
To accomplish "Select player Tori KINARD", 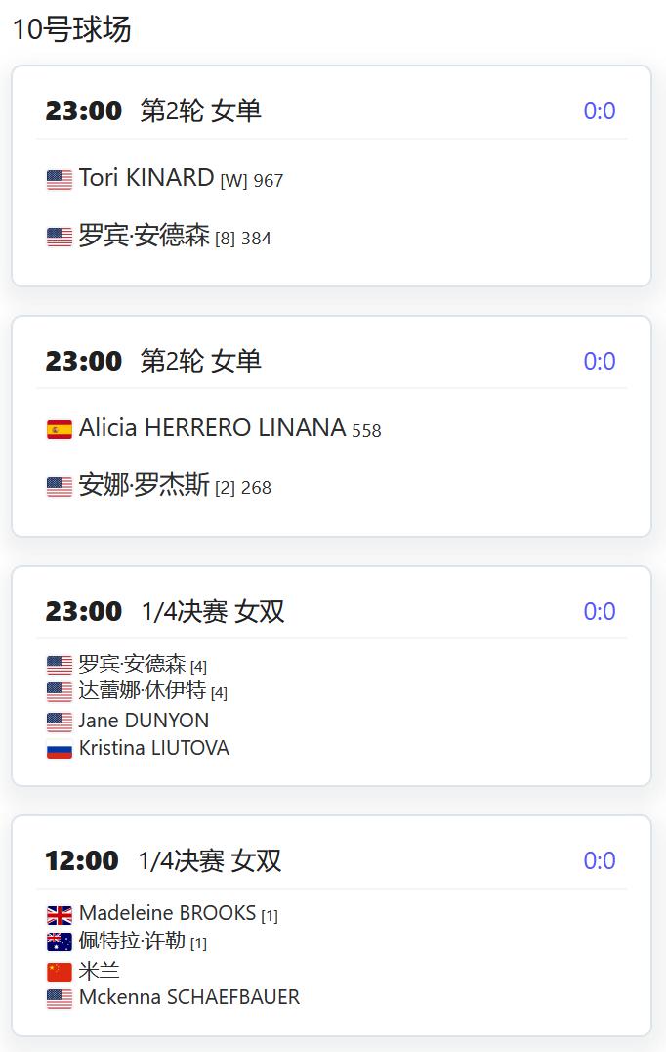I will click(x=146, y=178).
